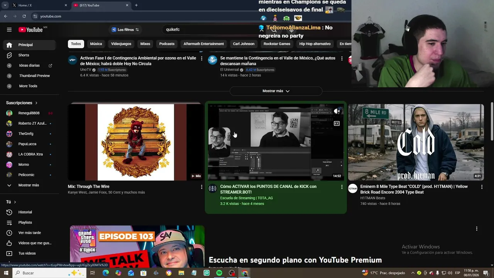Open Ideas diarias in the sidebar
Image resolution: width=494 pixels, height=278 pixels.
point(30,66)
